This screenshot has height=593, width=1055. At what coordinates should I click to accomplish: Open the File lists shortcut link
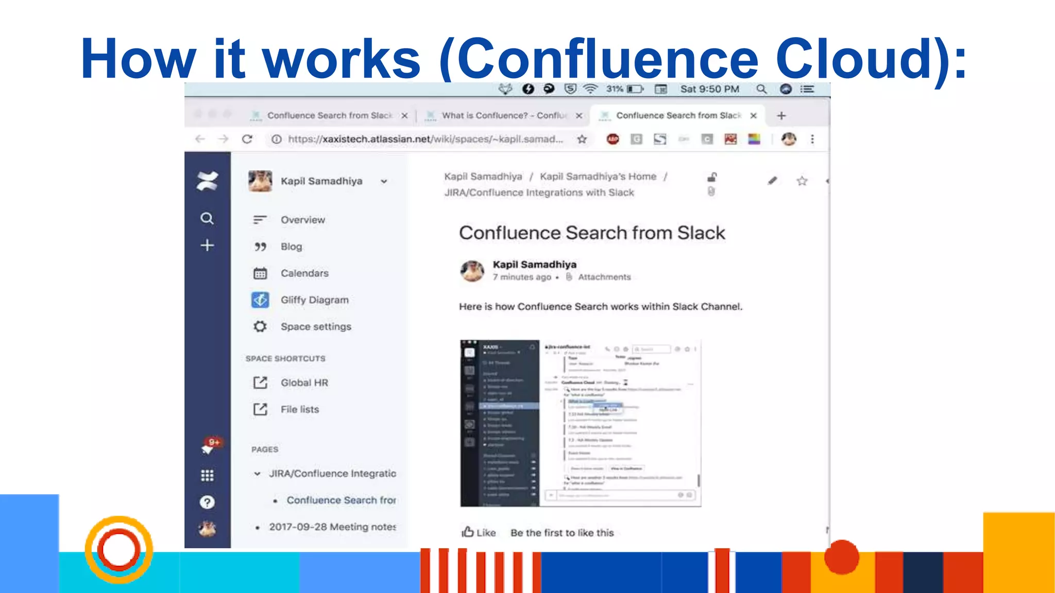point(300,409)
